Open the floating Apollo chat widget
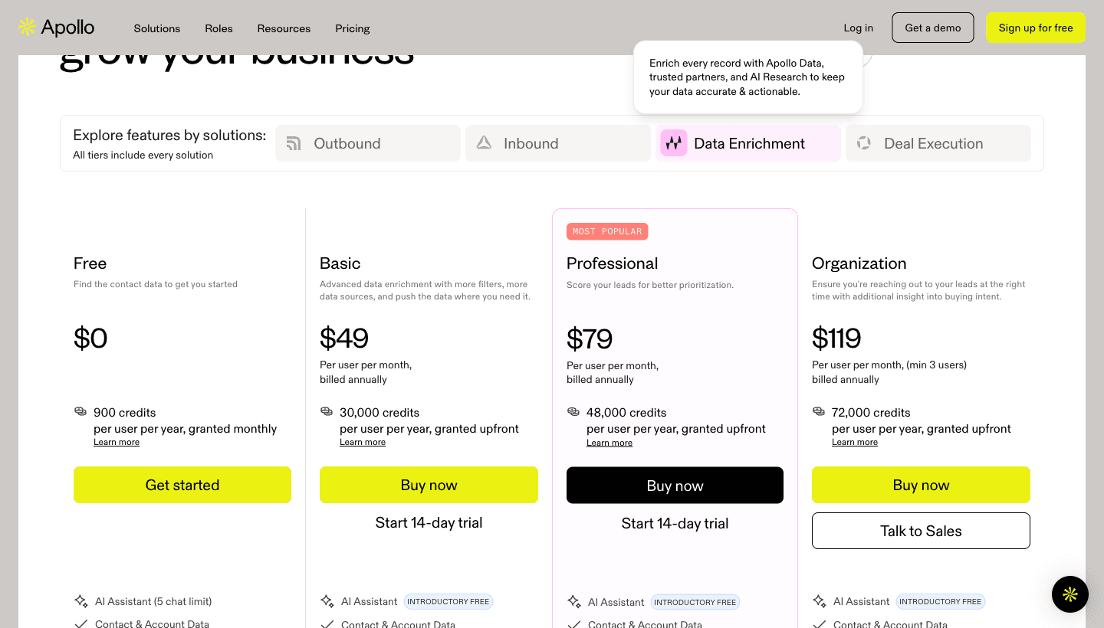 click(1069, 594)
